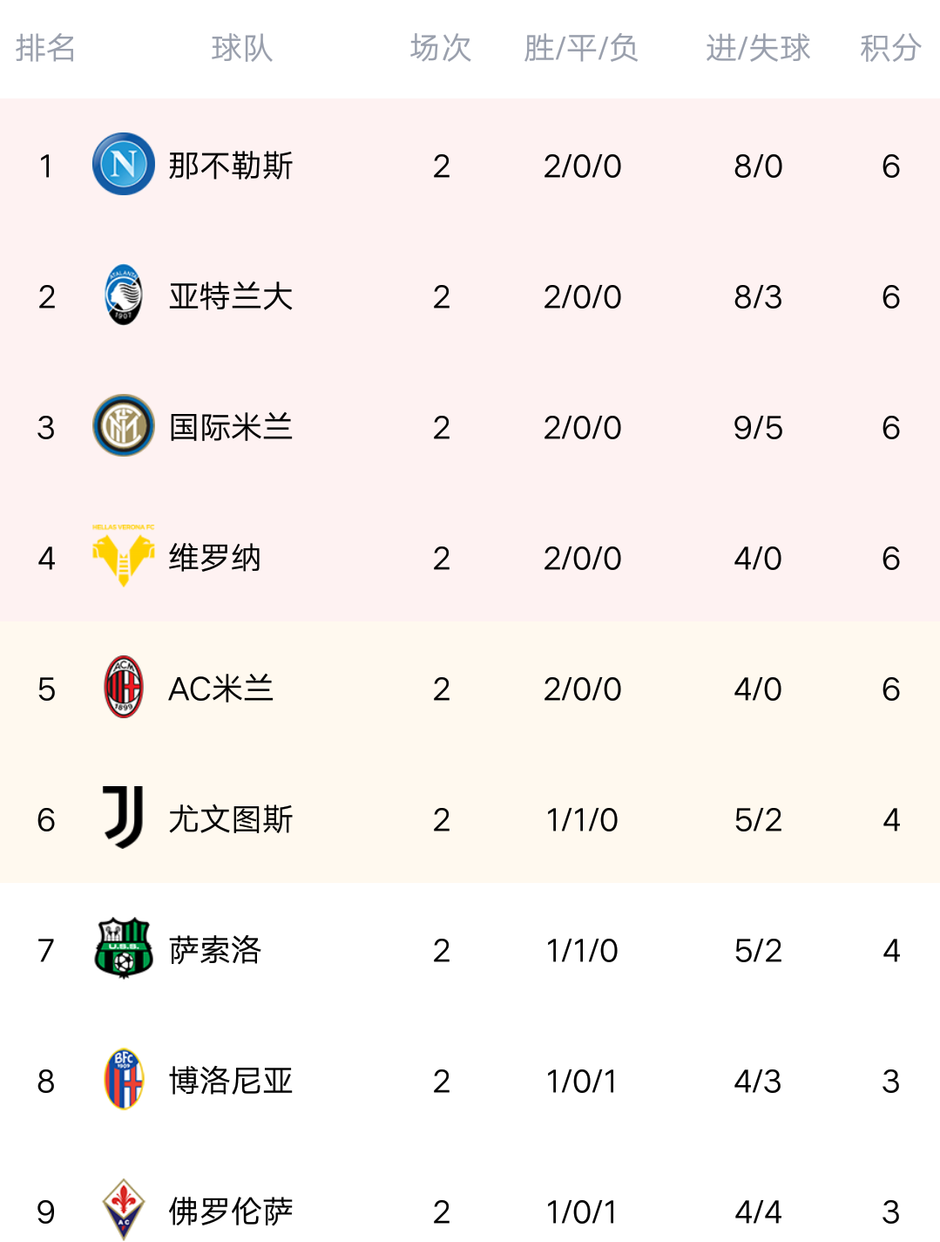Tap the Sassuolo green crest
This screenshot has height=1242, width=940.
[124, 947]
